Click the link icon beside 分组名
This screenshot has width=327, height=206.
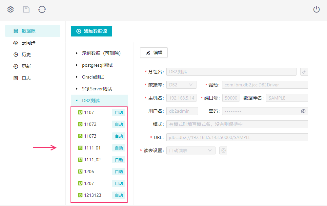pos(304,72)
